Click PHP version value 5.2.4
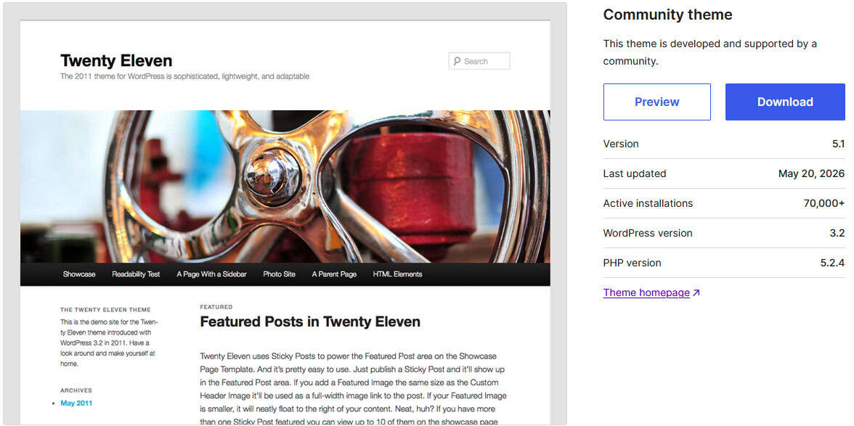Viewport: 854px width, 426px height. (x=833, y=263)
